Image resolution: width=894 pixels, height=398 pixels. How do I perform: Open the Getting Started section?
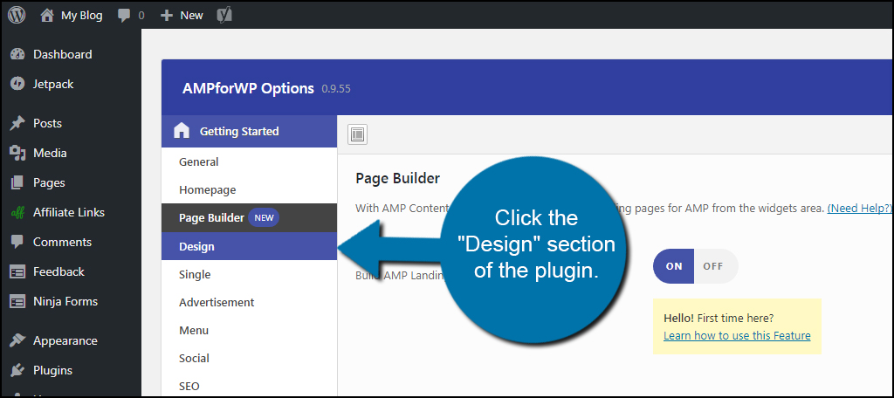click(249, 131)
